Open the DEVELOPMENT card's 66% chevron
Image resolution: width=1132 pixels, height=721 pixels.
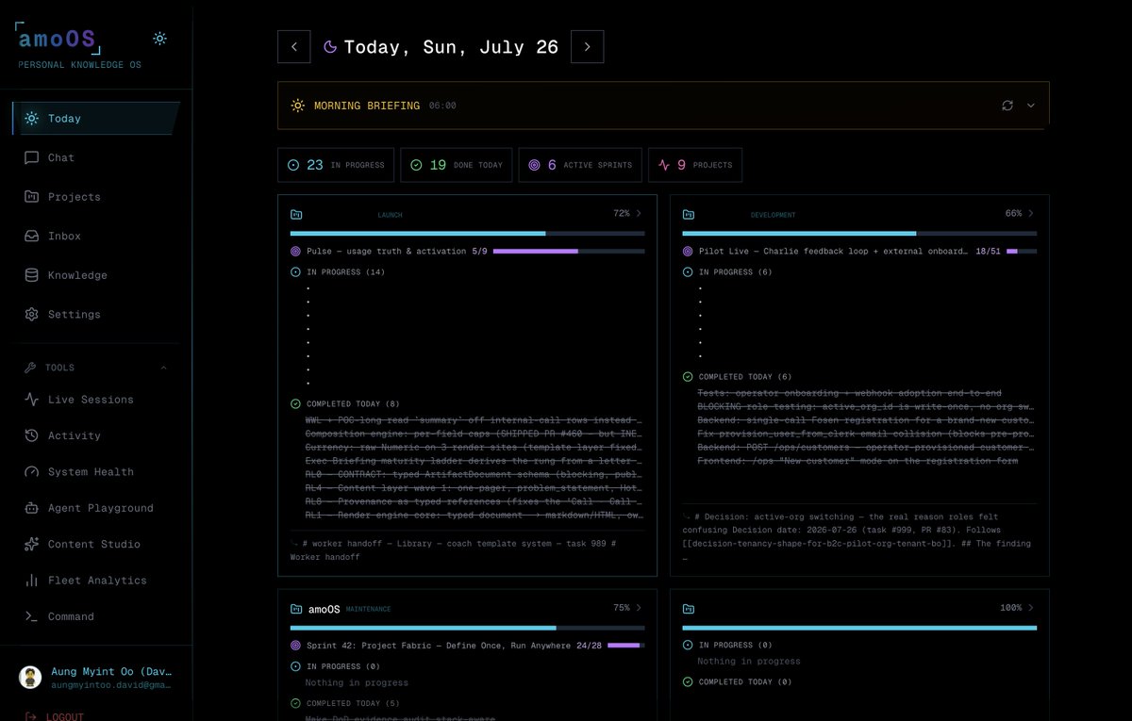click(x=1031, y=214)
